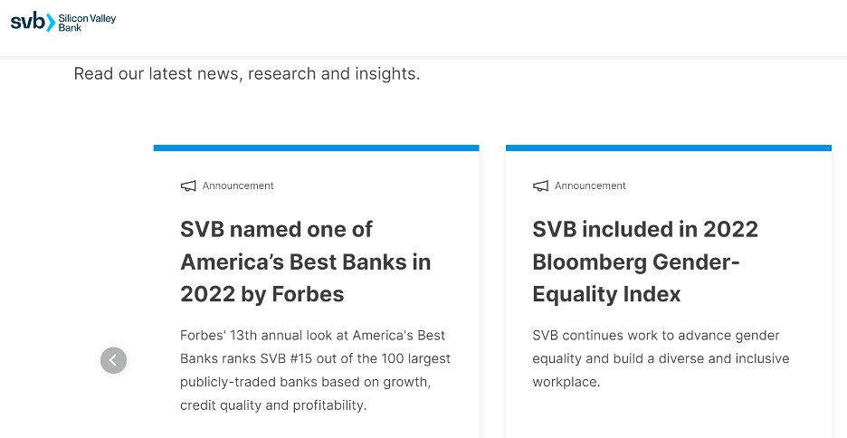Click the blue top bar of the Bloomberg card
The image size is (847, 438).
point(668,148)
